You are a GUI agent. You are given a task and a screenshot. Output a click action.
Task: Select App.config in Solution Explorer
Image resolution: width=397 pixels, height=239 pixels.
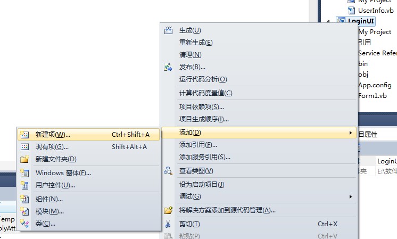(375, 85)
